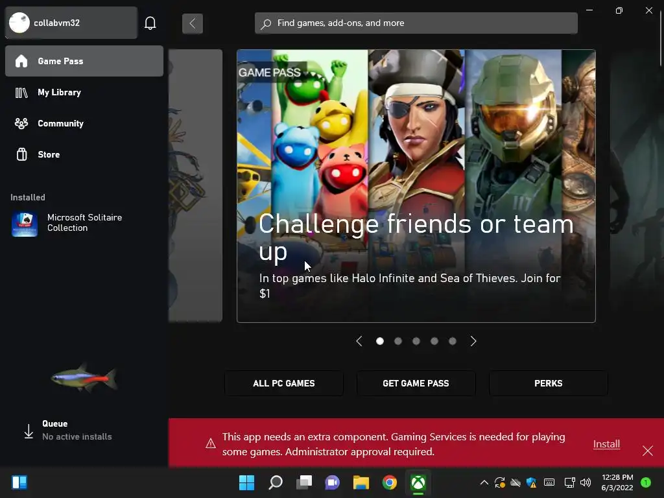Click the Microsoft Solitaire Collection game icon
Screen dimensions: 664x498
(25, 224)
